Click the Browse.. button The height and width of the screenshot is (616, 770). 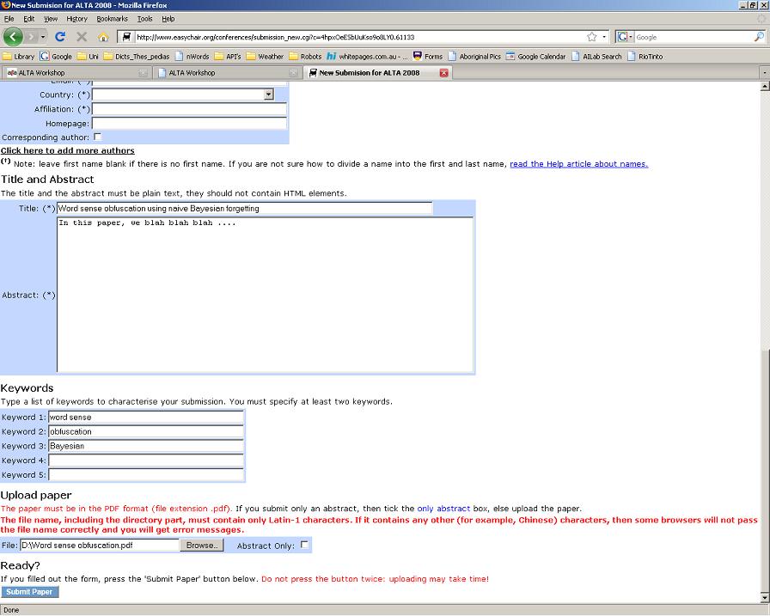tap(202, 546)
